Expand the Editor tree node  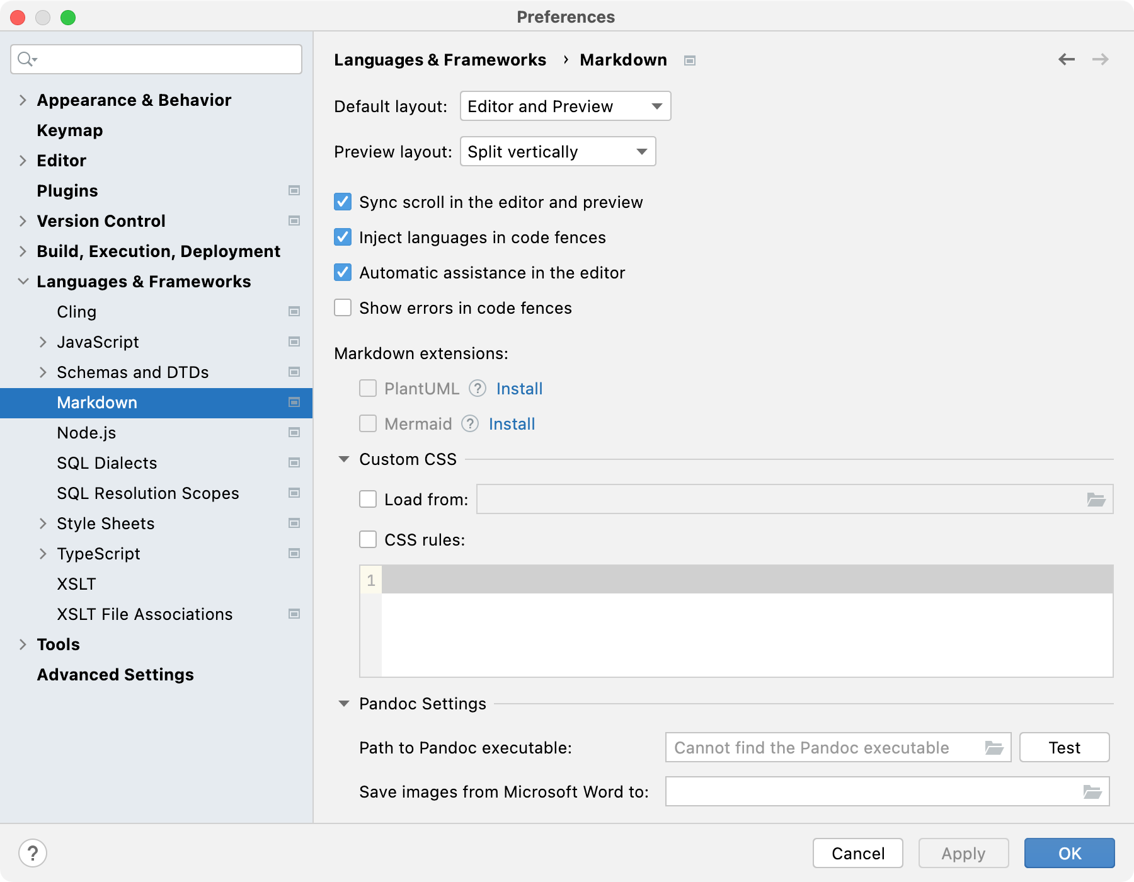pyautogui.click(x=23, y=161)
